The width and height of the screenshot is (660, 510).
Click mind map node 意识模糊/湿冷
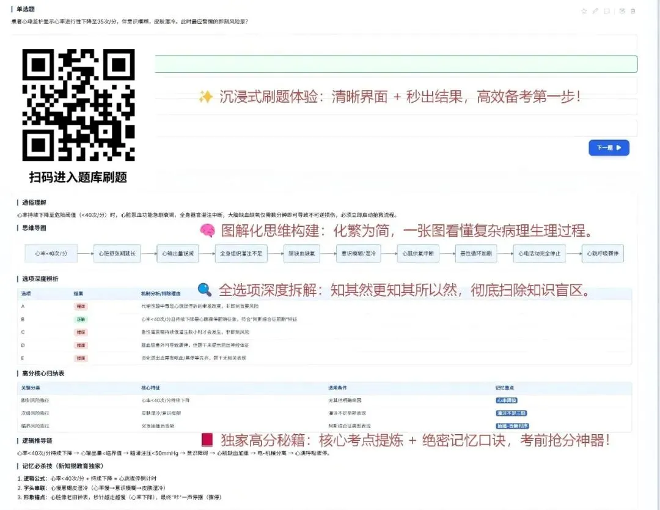tap(359, 254)
